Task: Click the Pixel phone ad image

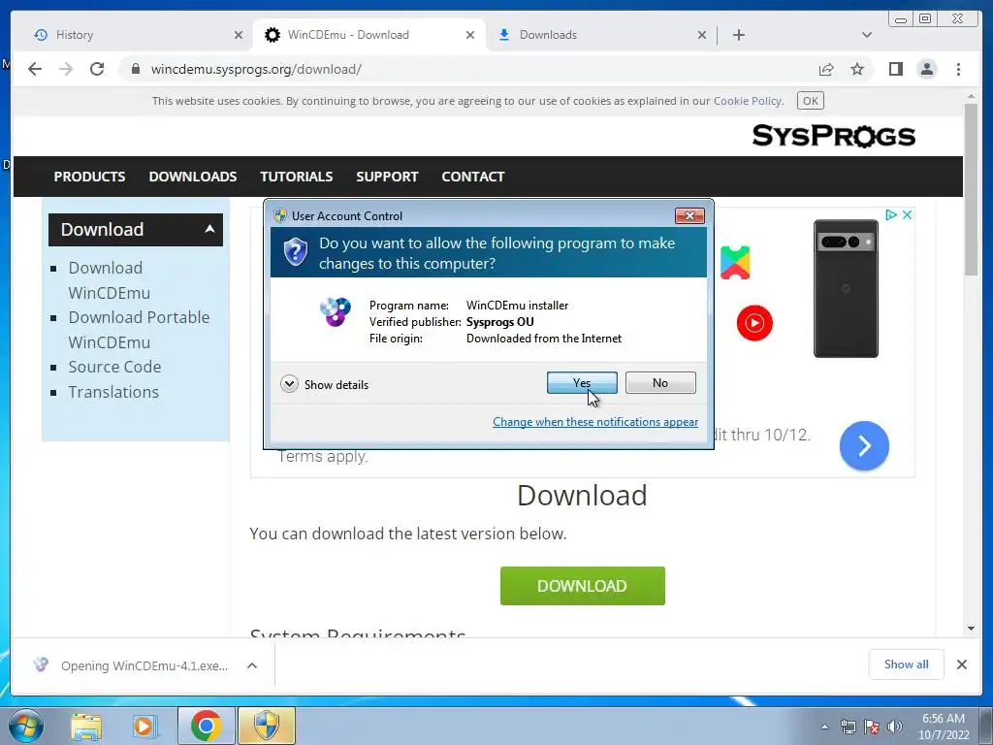Action: point(846,288)
